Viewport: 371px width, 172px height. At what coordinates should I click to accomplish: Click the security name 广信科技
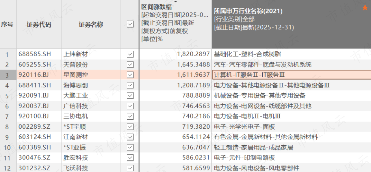(76, 106)
